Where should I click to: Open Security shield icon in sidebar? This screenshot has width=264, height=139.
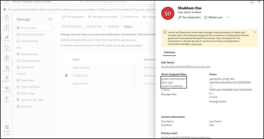[7, 48]
